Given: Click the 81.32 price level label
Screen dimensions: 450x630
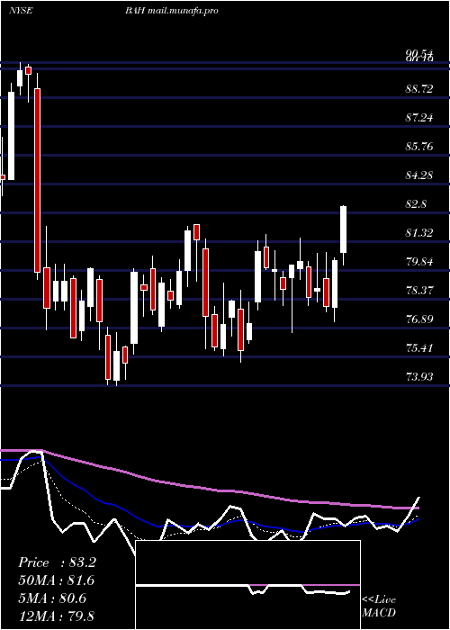Looking at the screenshot, I should 419,232.
